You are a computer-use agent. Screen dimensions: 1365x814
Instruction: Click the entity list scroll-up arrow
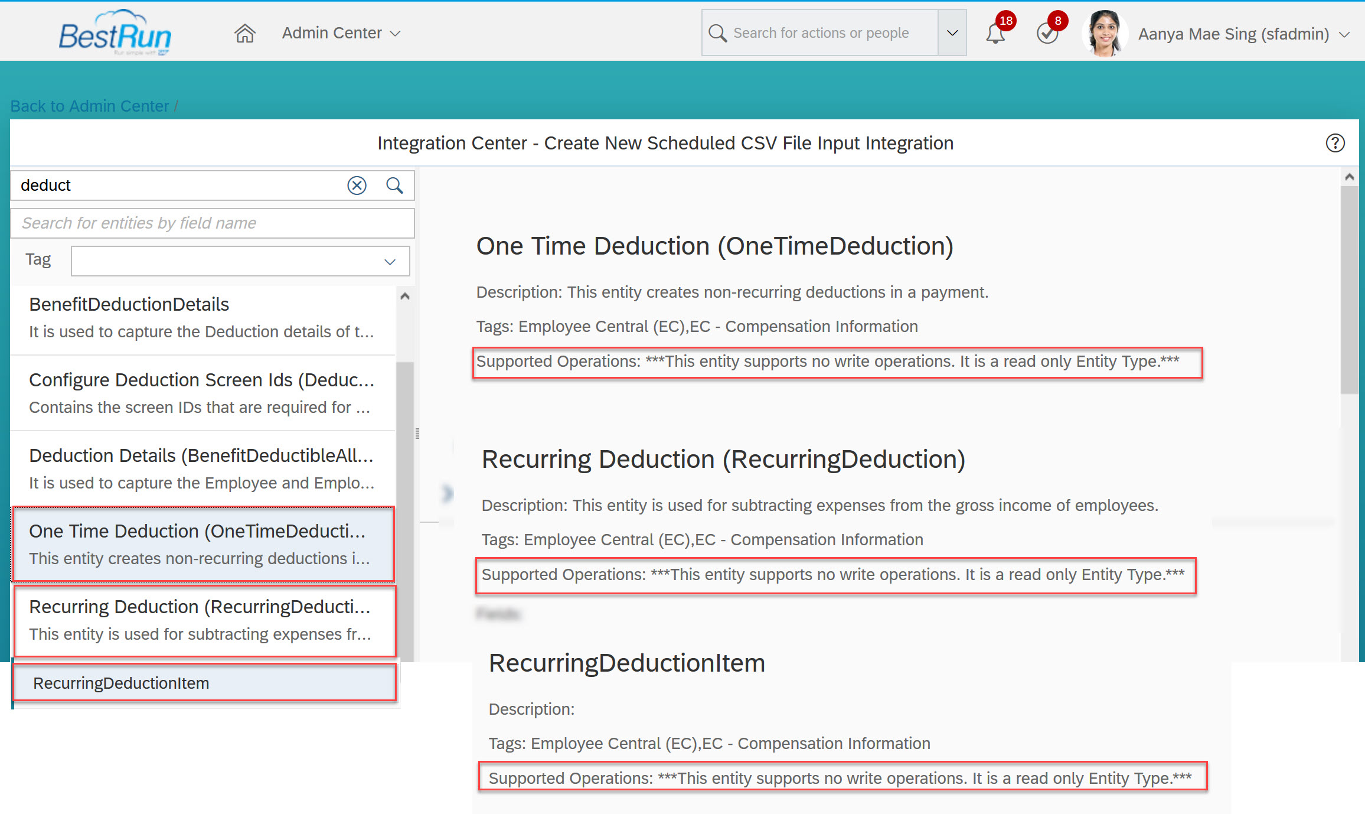pos(405,296)
